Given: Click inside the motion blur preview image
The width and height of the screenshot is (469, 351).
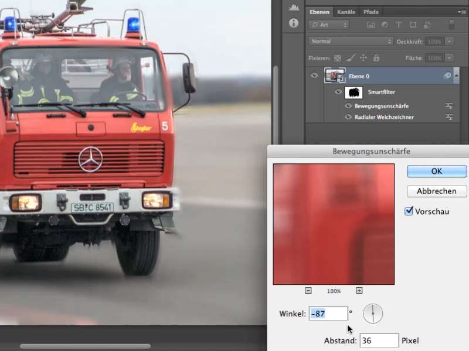Looking at the screenshot, I should pyautogui.click(x=334, y=224).
